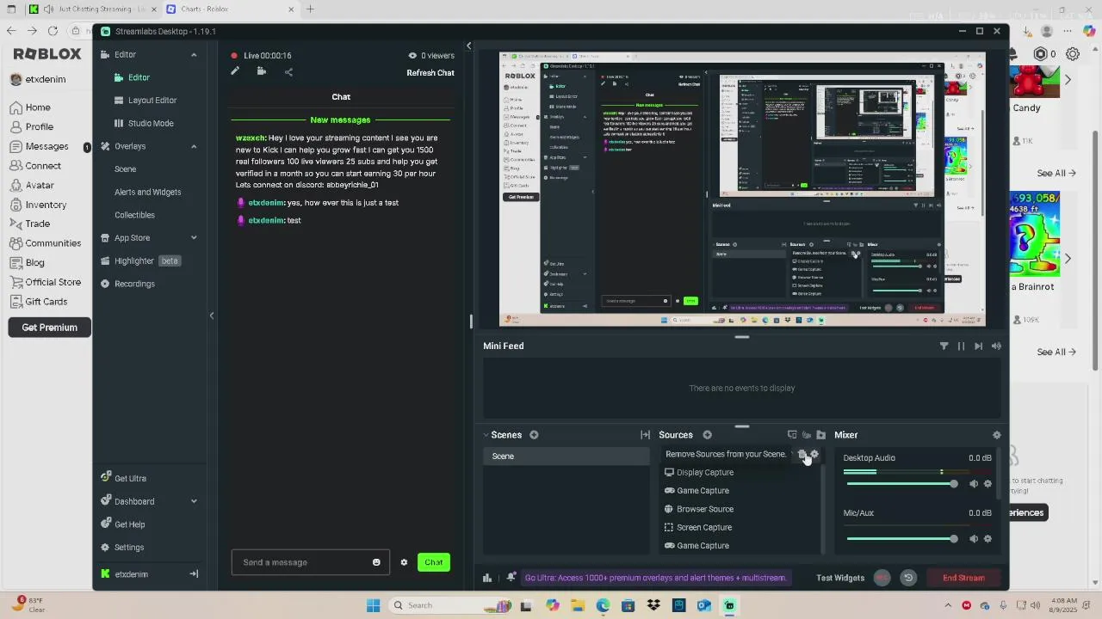This screenshot has height=619, width=1102.
Task: Open Mixer advanced audio settings gear
Action: click(x=997, y=435)
